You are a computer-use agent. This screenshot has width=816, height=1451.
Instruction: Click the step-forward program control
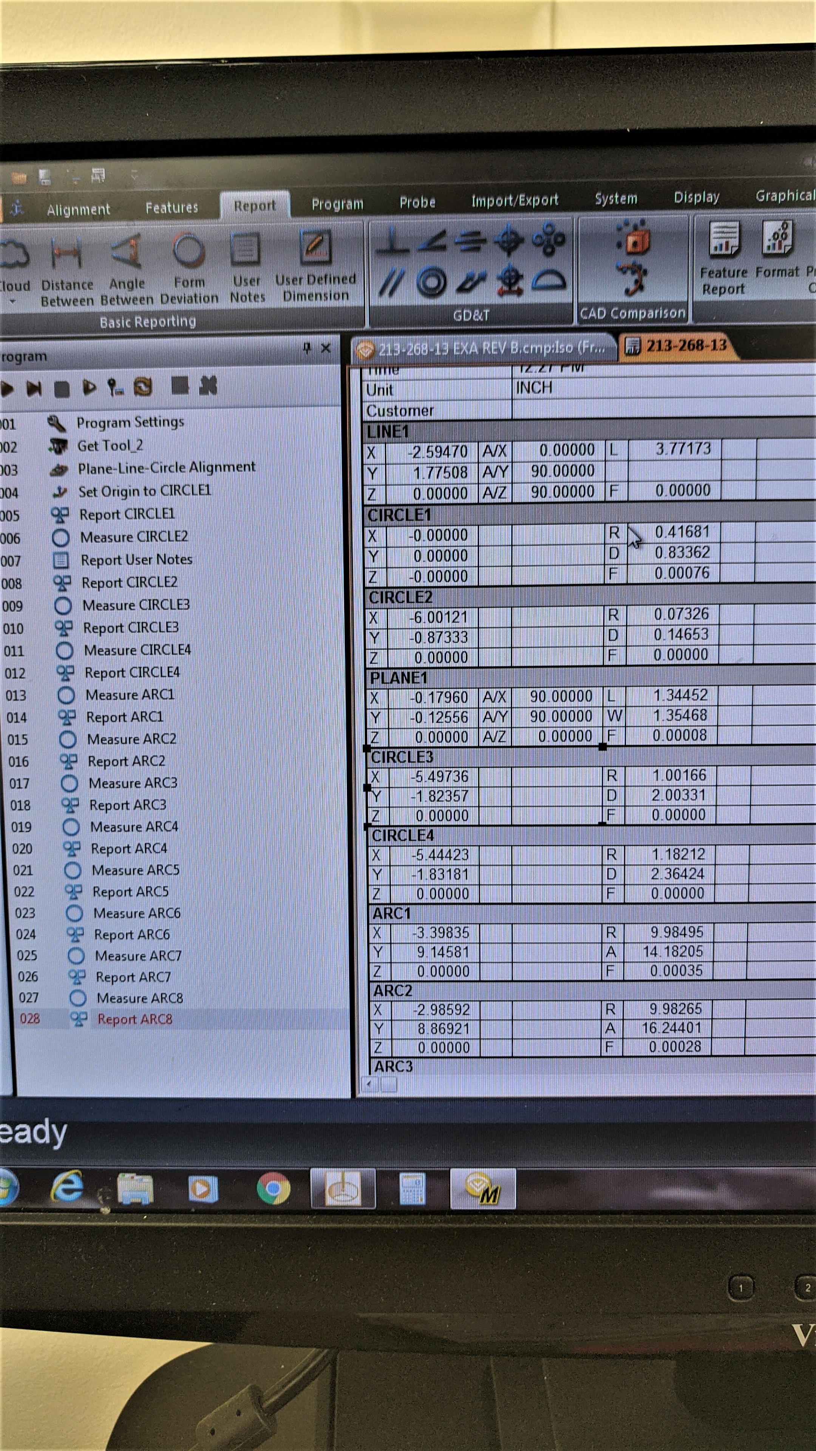[x=34, y=389]
